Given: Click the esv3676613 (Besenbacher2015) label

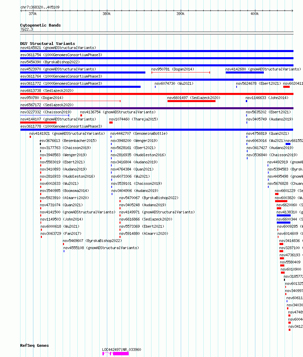Looking at the screenshot, I should point(68,141).
